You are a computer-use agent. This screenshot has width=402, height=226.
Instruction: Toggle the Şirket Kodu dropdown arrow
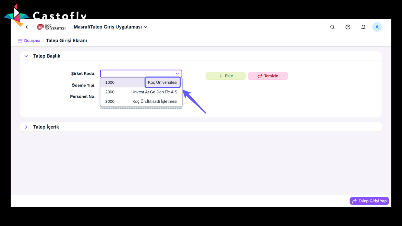[177, 74]
